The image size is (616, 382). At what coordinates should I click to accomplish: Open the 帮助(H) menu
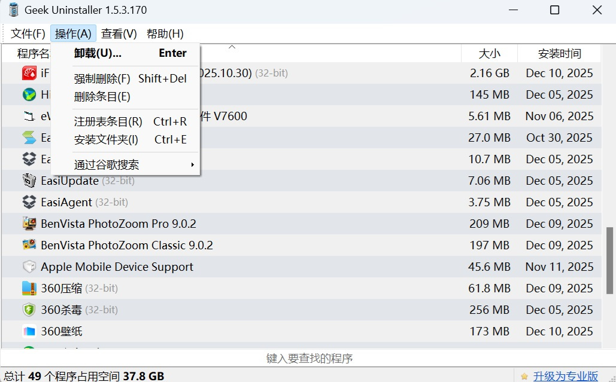[x=164, y=33]
